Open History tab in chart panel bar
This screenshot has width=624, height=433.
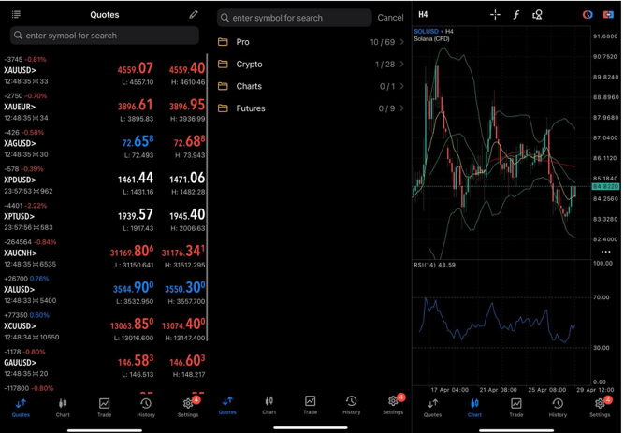[558, 408]
